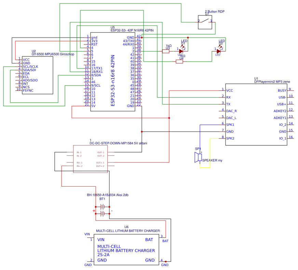Viewport: 298px width, 270px height.
Task: Select the DAC_R pin label
Action: tap(231, 111)
